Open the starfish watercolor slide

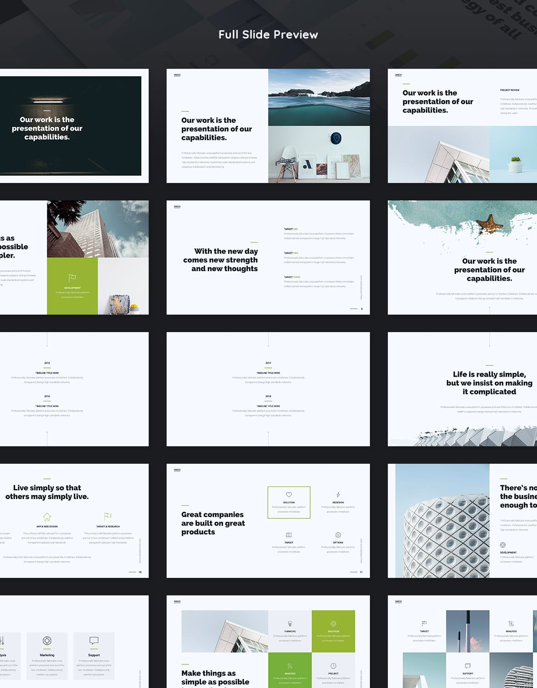pos(462,257)
